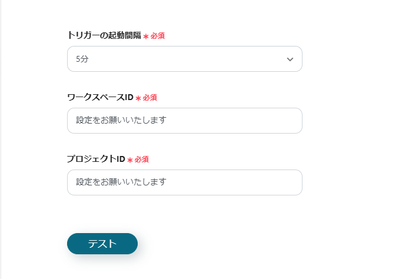Open the トリガーの起動間隔 dropdown
Image resolution: width=419 pixels, height=279 pixels.
(x=184, y=59)
